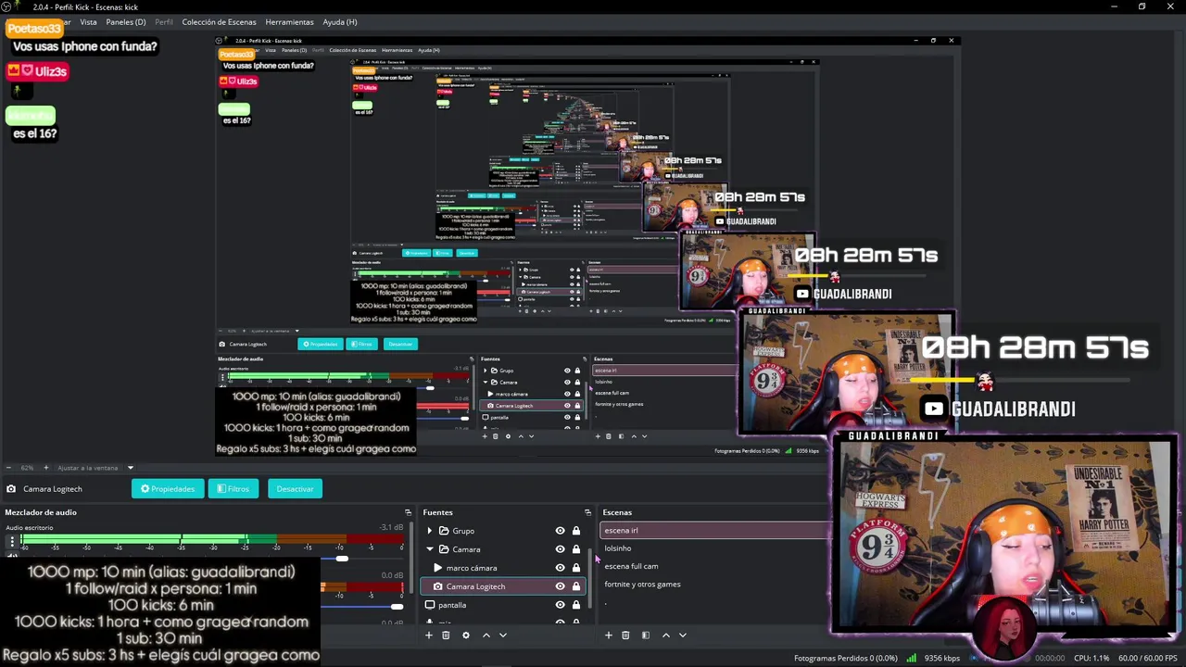The image size is (1186, 667).
Task: Toggle eye icon for Camara Logitech
Action: pos(560,586)
